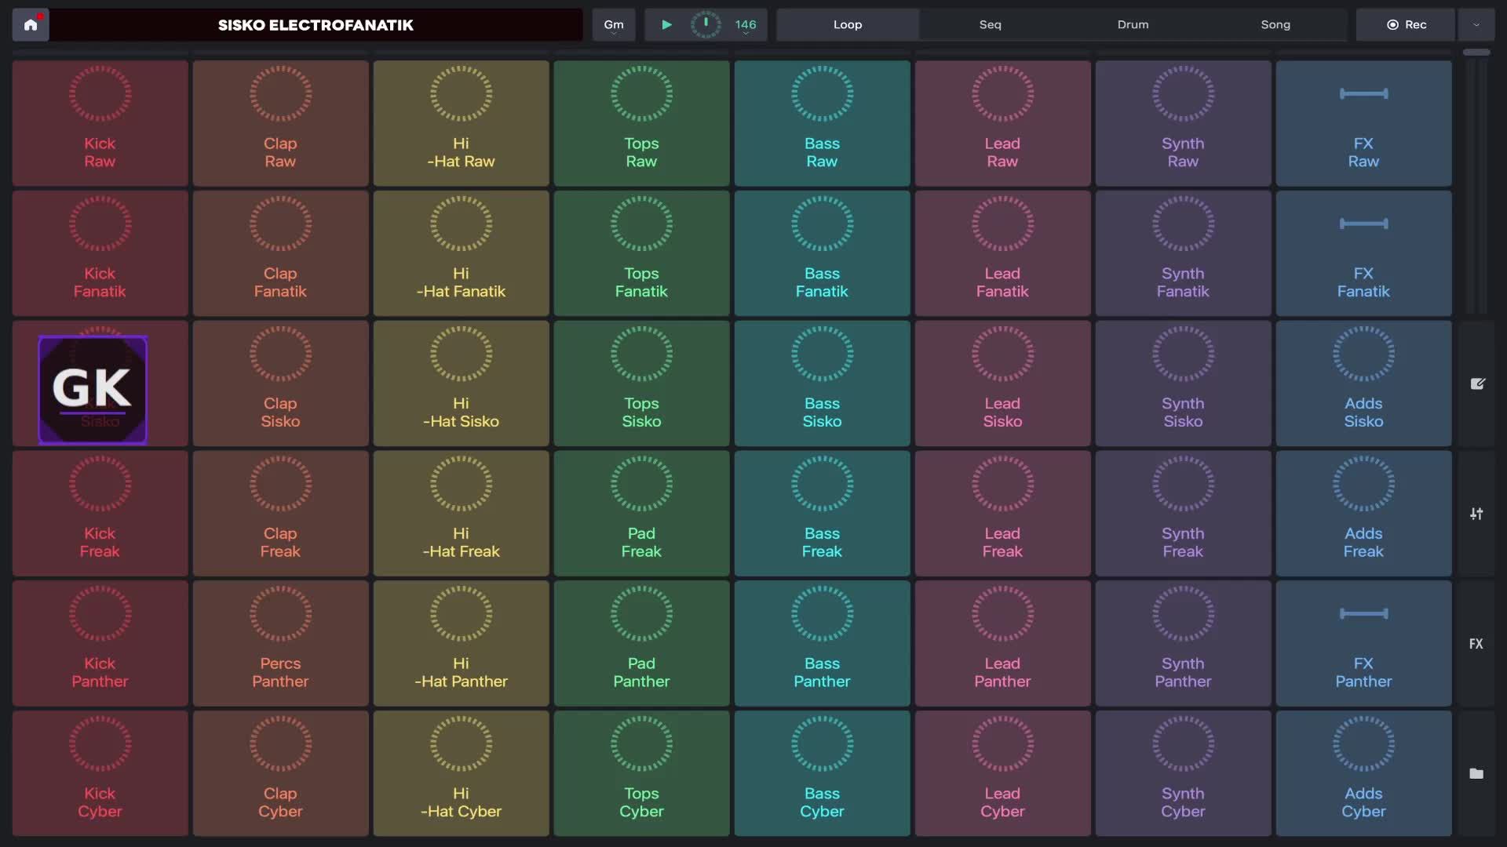Image resolution: width=1507 pixels, height=847 pixels.
Task: Play the Tops Fanatik pad
Action: 642,254
